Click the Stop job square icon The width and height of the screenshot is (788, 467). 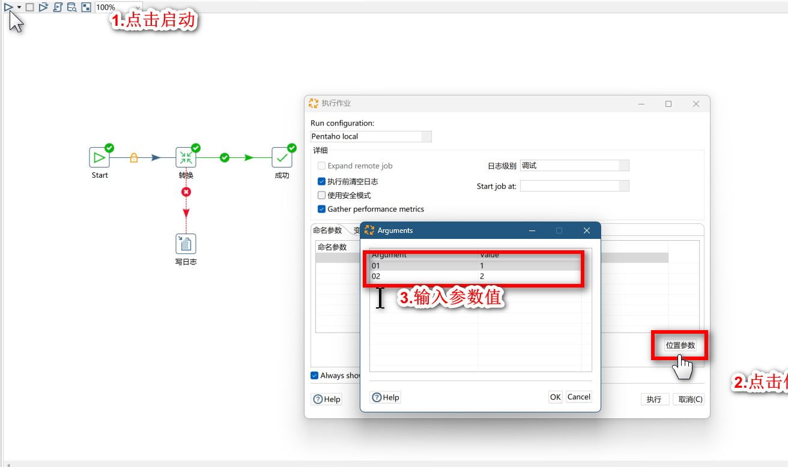pyautogui.click(x=29, y=7)
